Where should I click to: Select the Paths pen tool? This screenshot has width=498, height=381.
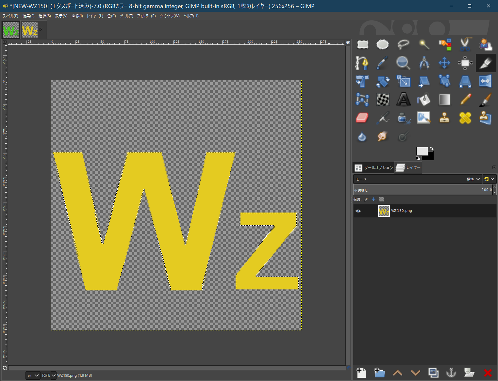click(x=362, y=63)
